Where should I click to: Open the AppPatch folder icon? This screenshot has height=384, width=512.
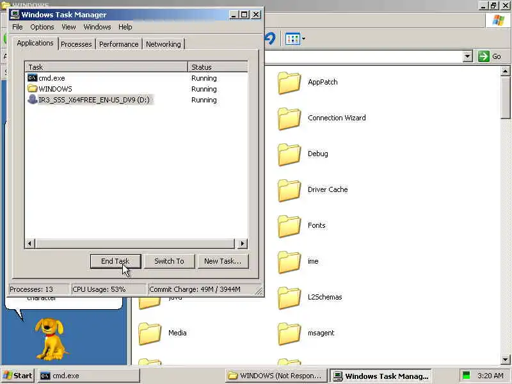pos(289,83)
